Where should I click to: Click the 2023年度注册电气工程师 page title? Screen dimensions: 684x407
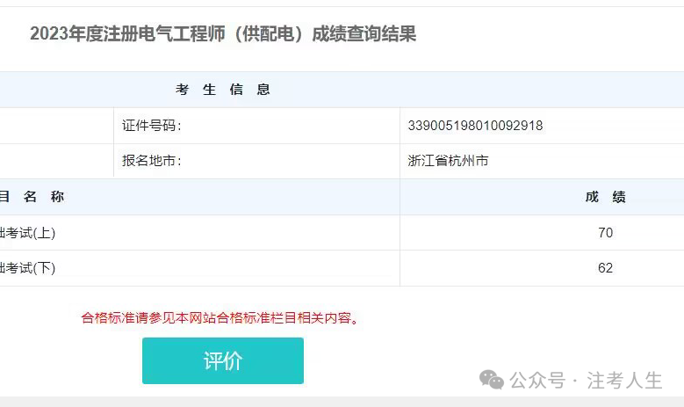point(223,34)
